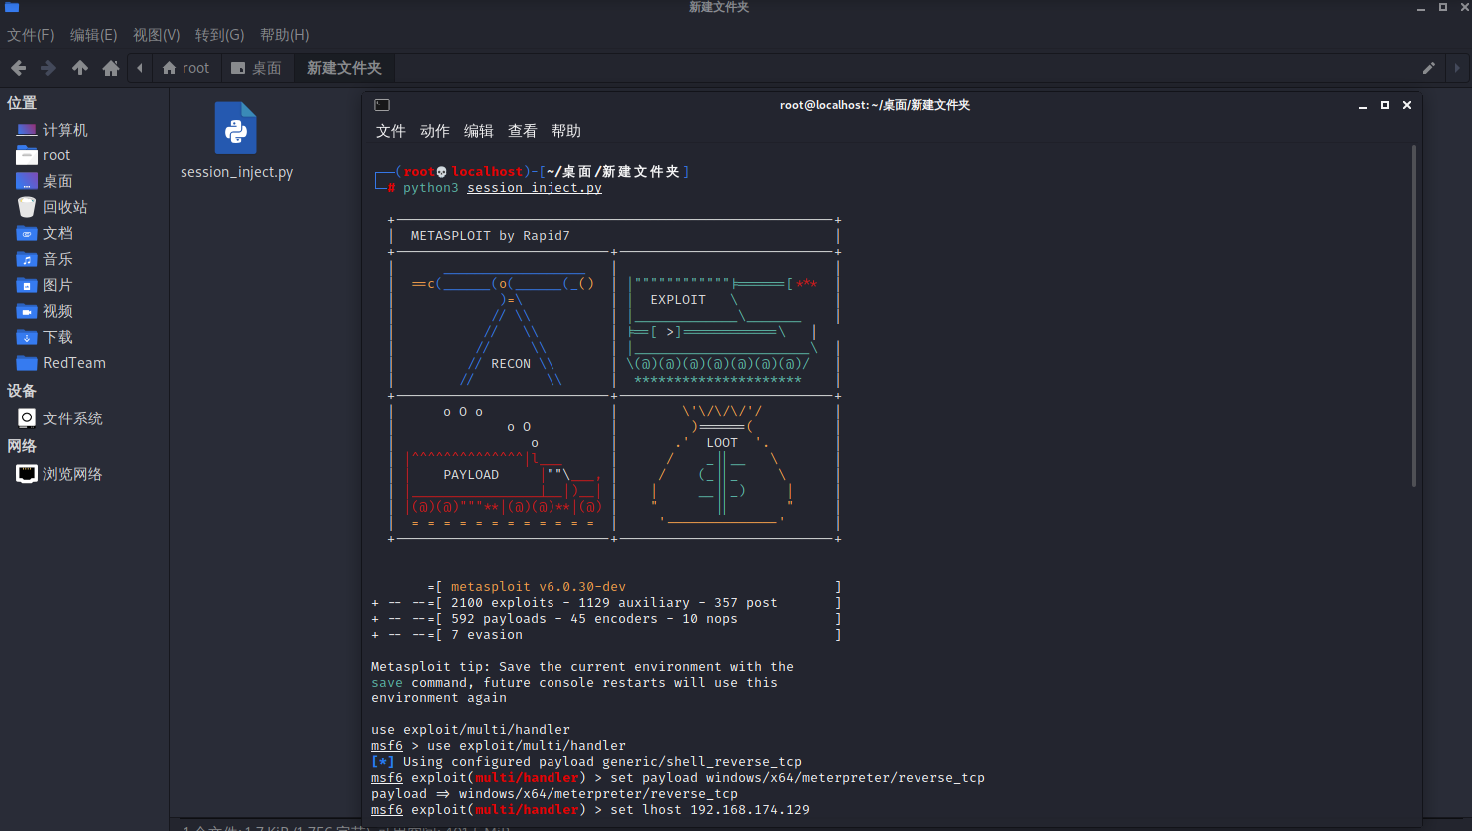Open the terminal 编辑 menu
The width and height of the screenshot is (1472, 831).
[479, 131]
